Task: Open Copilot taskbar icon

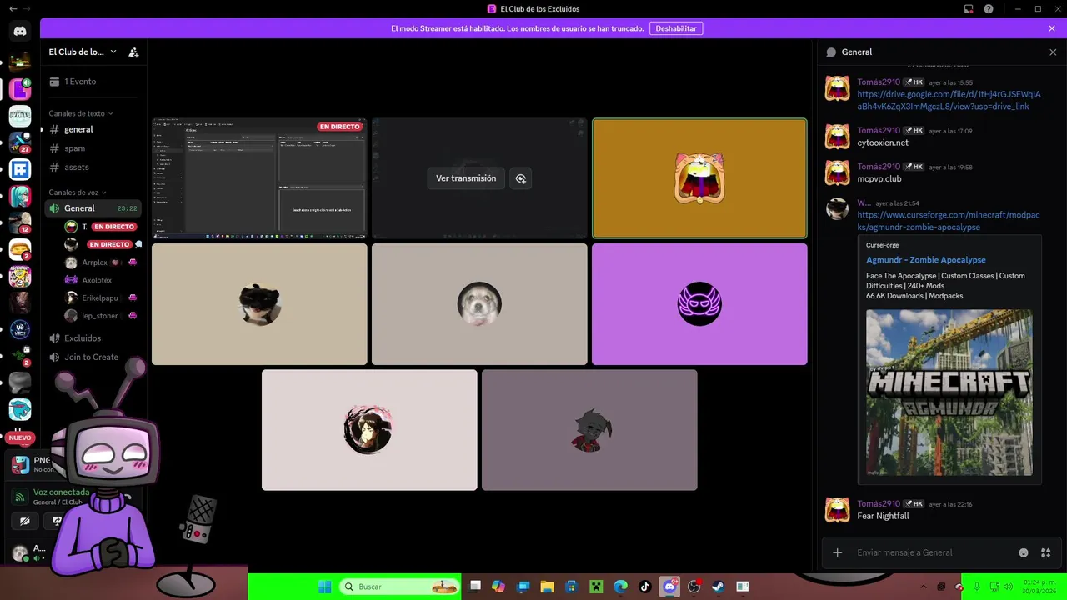Action: tap(498, 587)
